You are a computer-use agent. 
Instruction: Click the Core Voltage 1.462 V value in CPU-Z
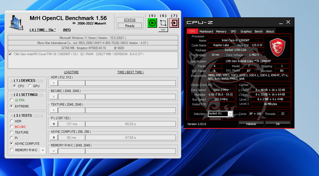(254, 55)
